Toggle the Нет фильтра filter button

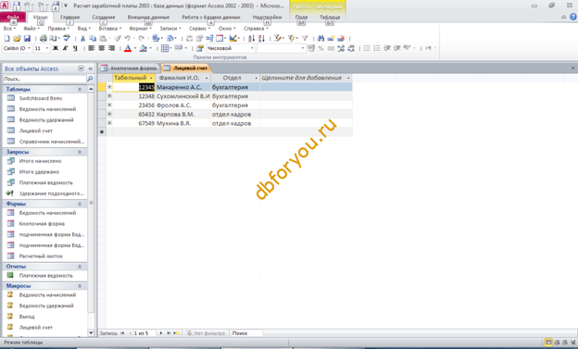coord(206,333)
